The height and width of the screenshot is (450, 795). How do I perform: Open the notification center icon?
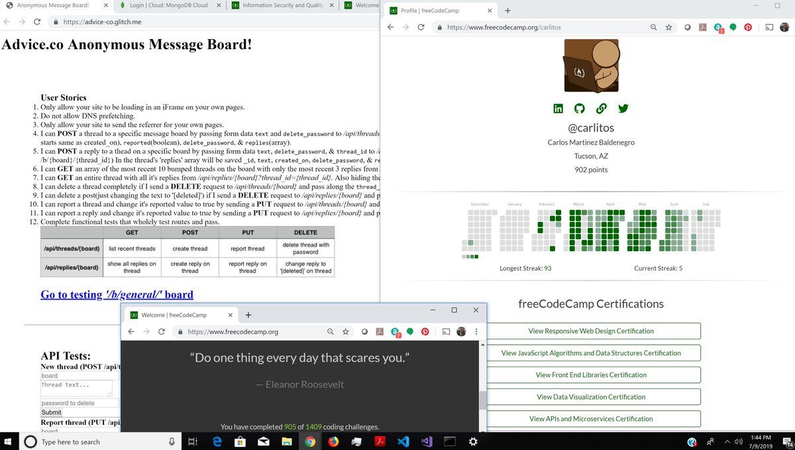(x=786, y=442)
